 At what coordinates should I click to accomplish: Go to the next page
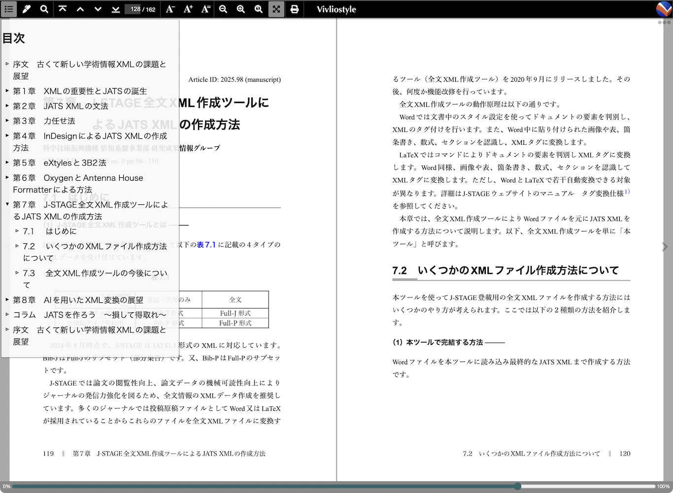pyautogui.click(x=98, y=9)
